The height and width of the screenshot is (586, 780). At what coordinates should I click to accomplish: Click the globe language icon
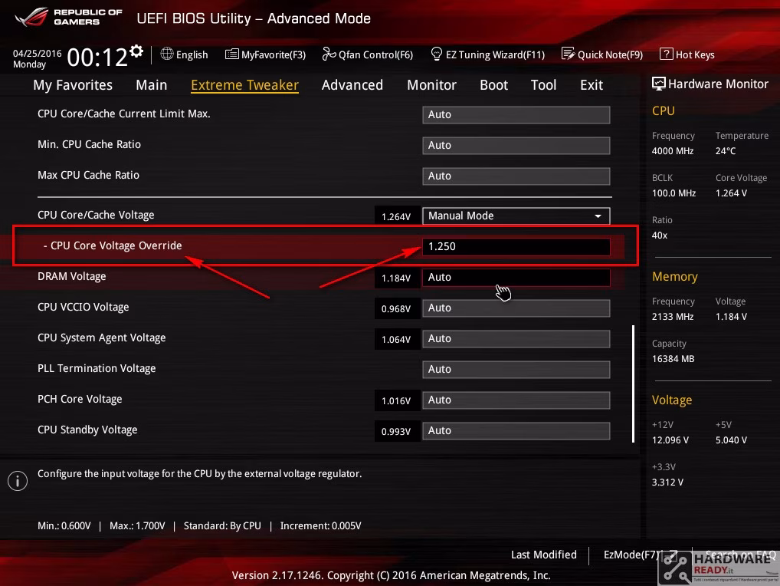[166, 54]
